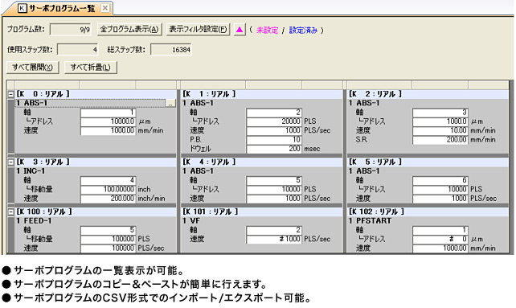This screenshot has height=308, width=516.
Task: Click K5 速度 field 1000 PLS/sec
Action: [440, 199]
